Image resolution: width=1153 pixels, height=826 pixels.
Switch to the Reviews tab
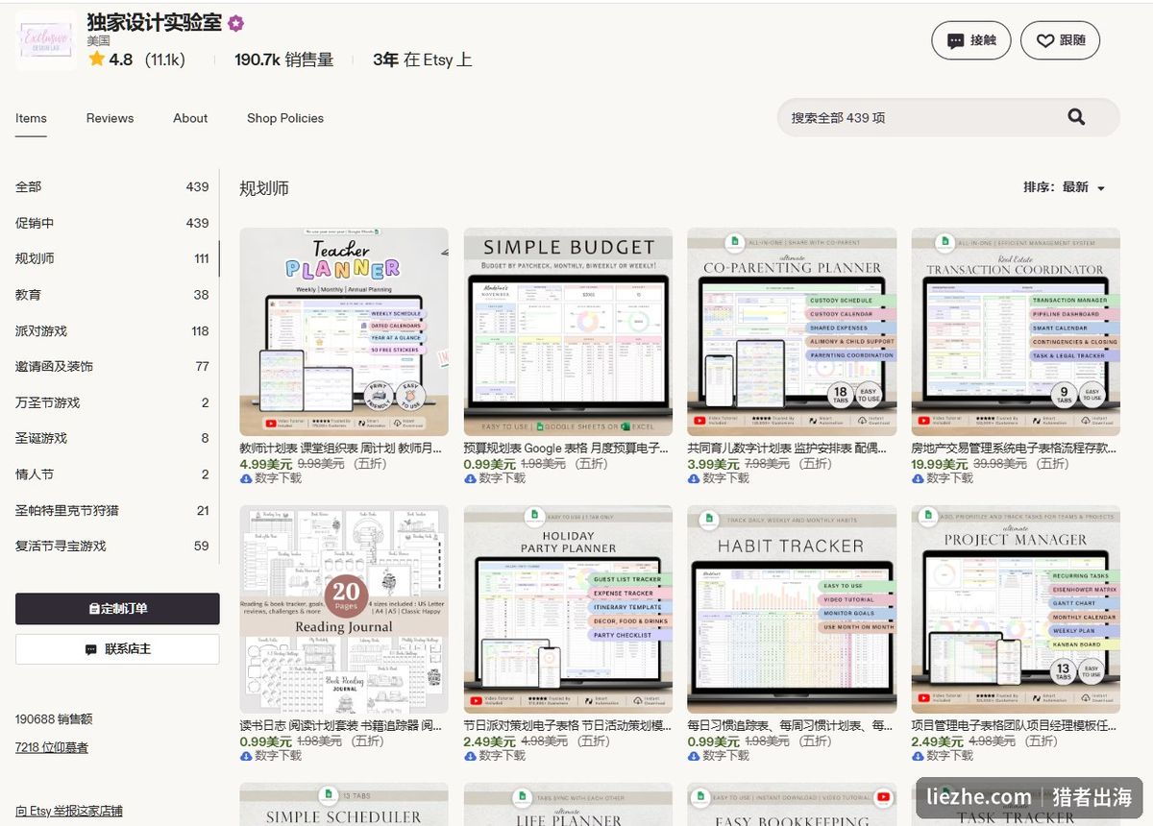[x=110, y=118]
